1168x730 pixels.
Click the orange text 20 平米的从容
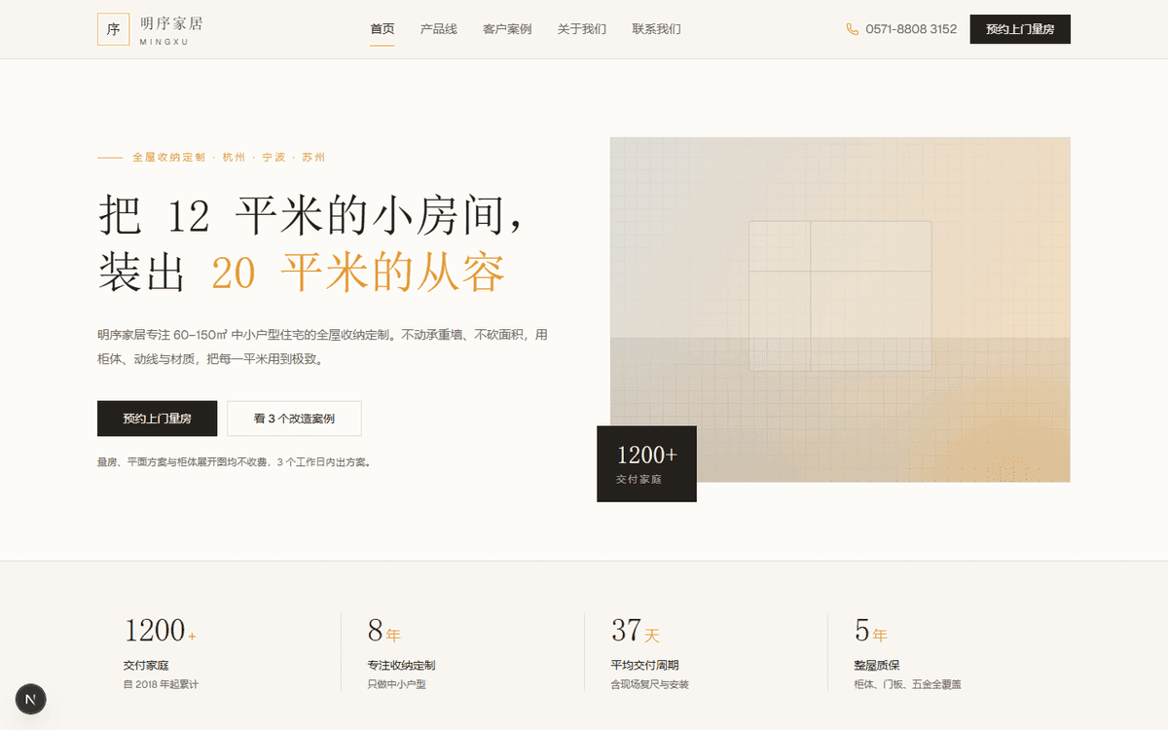point(358,274)
